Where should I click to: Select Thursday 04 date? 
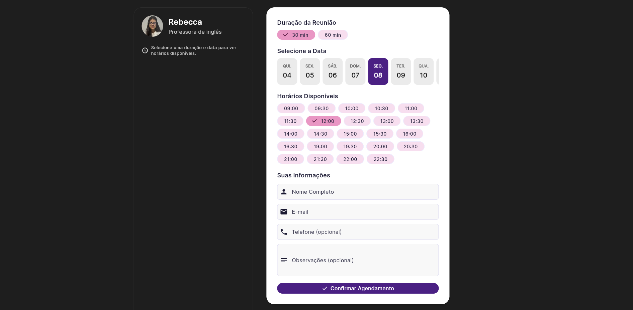pyautogui.click(x=287, y=71)
